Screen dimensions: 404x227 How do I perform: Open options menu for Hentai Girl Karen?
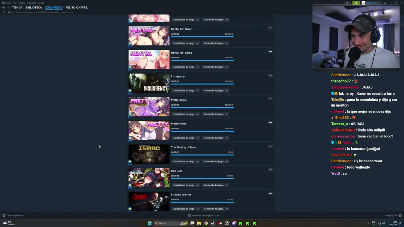pos(270,28)
